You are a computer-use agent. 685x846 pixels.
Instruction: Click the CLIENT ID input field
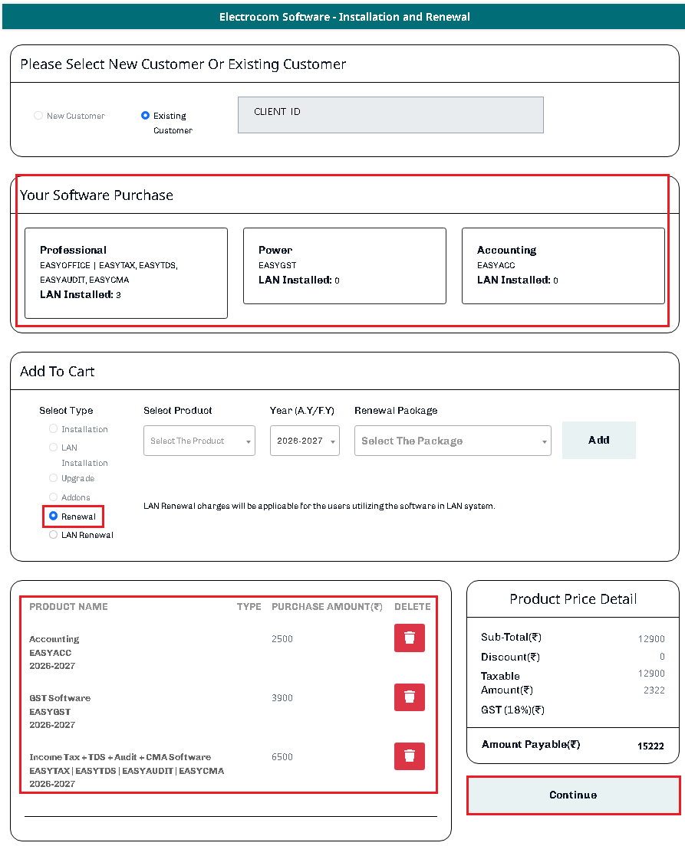coord(390,115)
